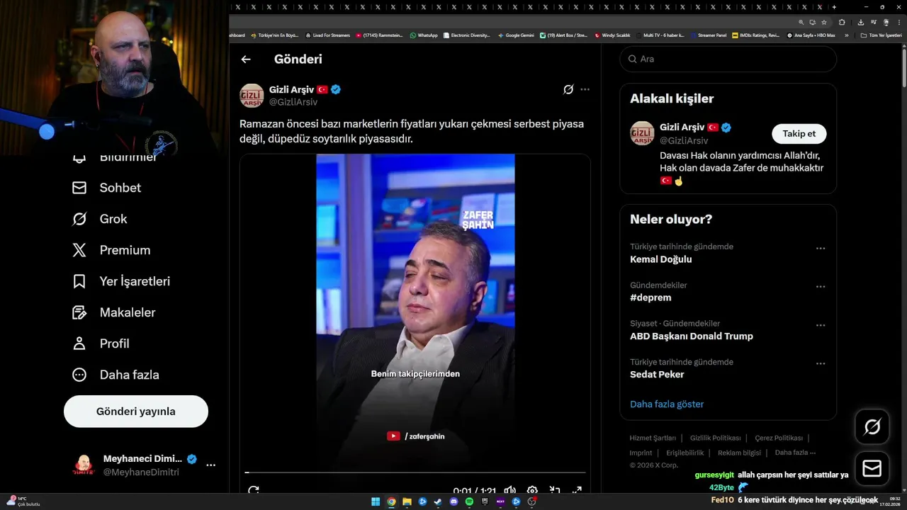
Task: Open Erişilebilirlik footer link
Action: 685,453
